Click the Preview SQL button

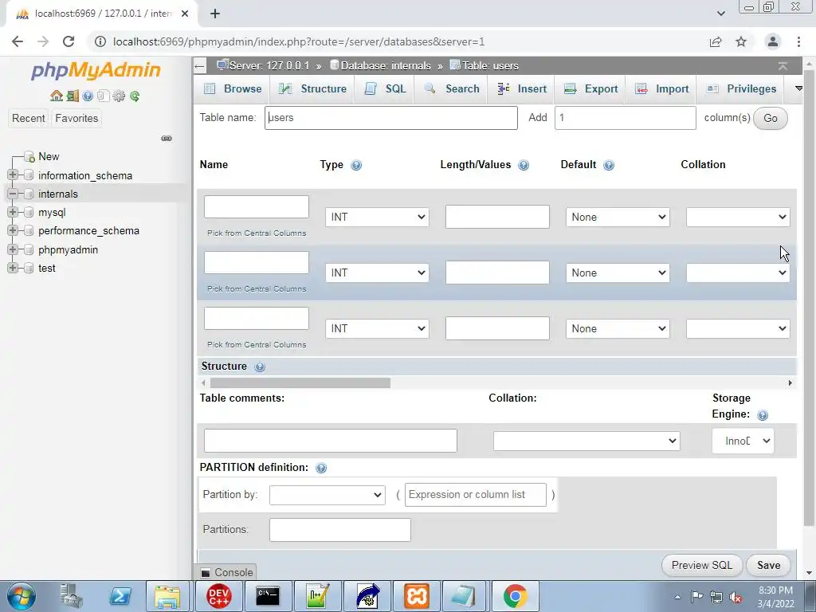(701, 565)
